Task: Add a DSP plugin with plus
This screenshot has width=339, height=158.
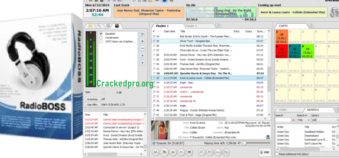Action: [x=142, y=41]
